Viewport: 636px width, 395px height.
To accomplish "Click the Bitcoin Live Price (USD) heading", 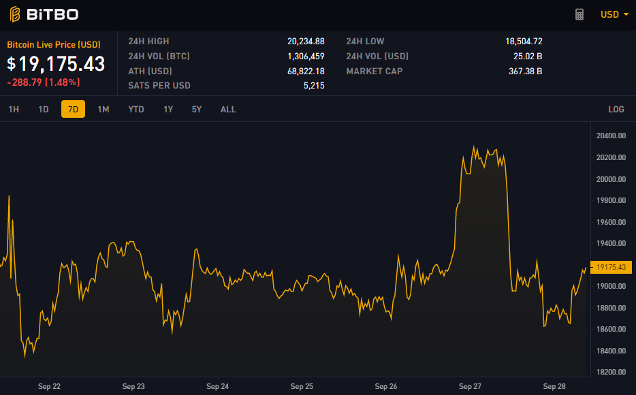I will 54,45.
